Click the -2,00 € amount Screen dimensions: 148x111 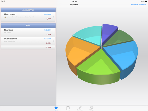(x=49, y=43)
